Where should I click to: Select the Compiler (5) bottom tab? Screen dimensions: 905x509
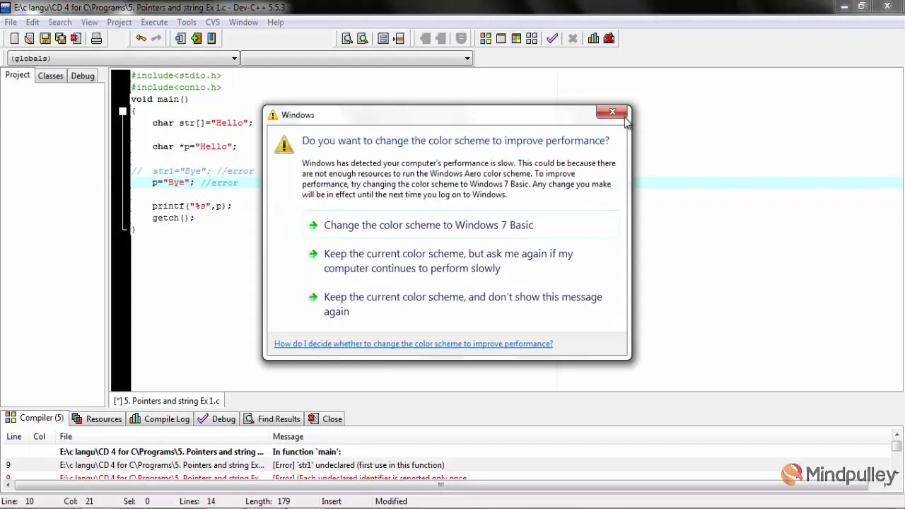click(x=34, y=418)
